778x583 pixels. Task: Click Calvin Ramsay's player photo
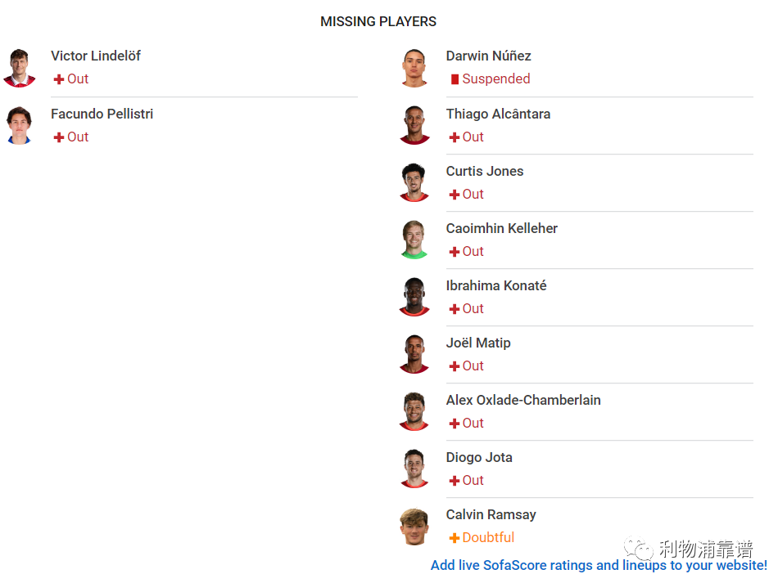coord(414,527)
